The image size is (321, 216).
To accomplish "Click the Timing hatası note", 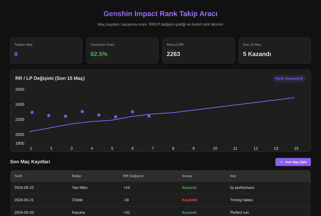I will point(242,200).
